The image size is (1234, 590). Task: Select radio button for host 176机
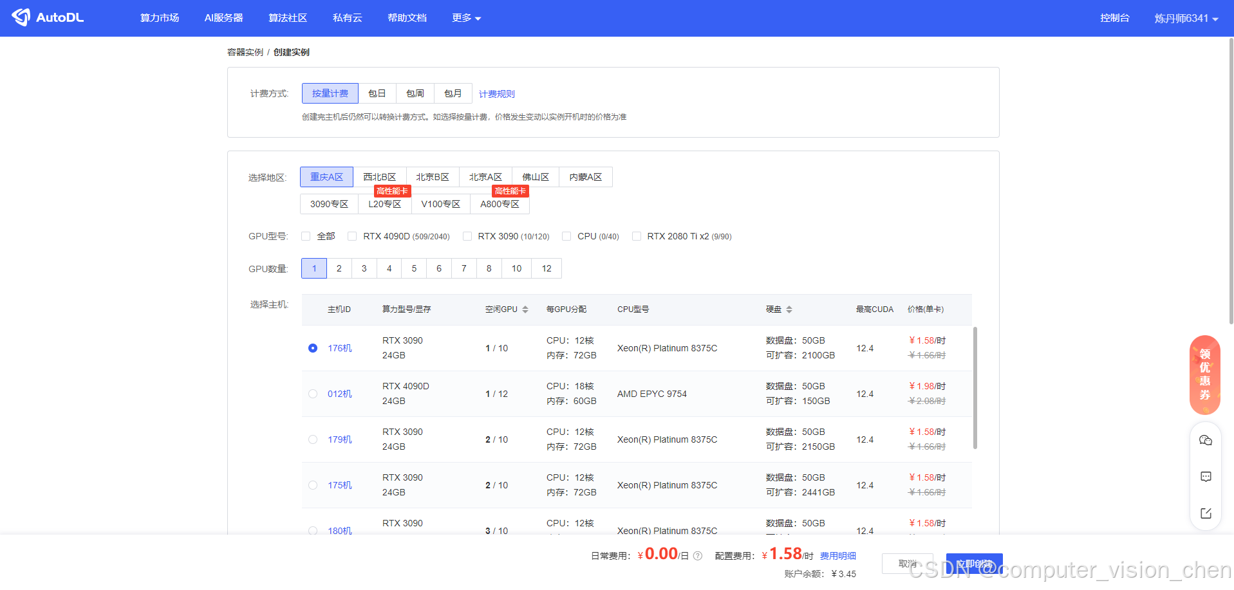[313, 348]
